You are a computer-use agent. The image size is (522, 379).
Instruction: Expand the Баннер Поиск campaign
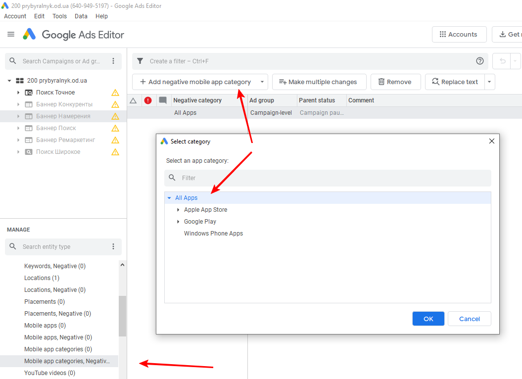[18, 128]
